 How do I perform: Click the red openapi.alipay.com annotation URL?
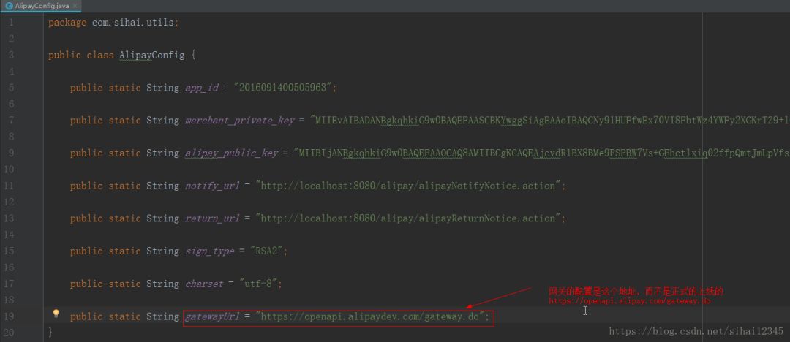point(629,300)
